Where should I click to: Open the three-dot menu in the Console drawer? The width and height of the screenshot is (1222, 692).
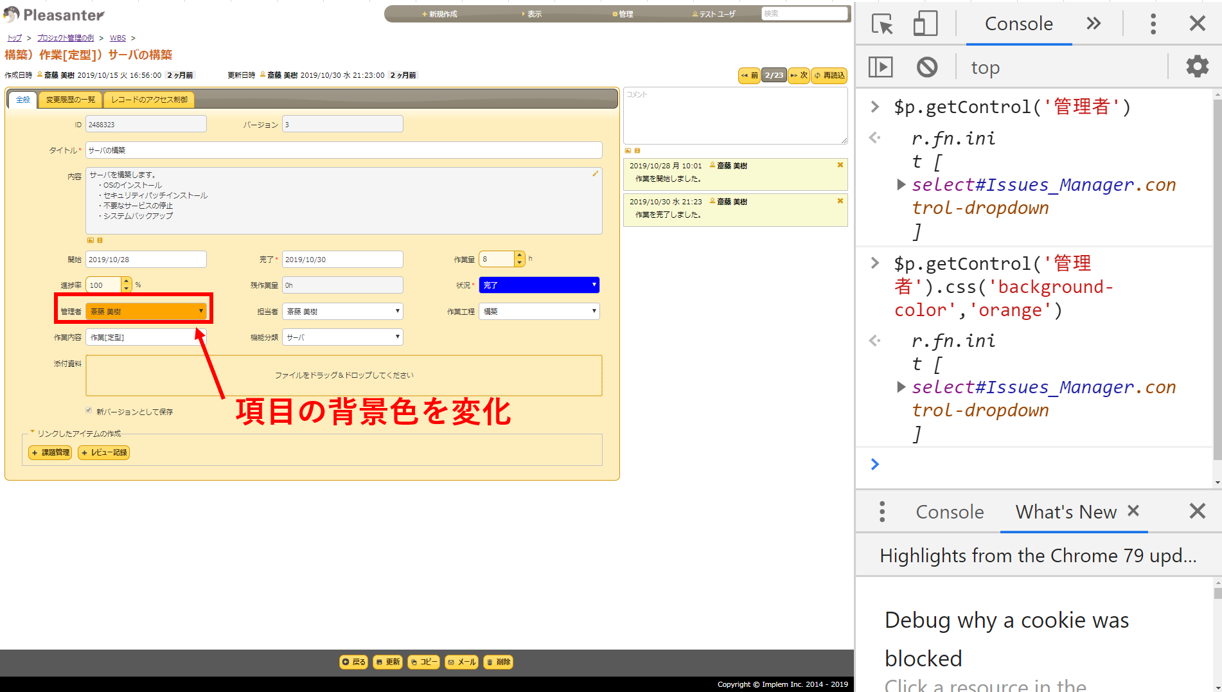881,511
